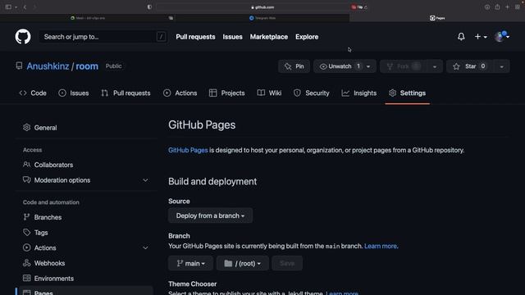Go to Explore
Image resolution: width=525 pixels, height=295 pixels.
pyautogui.click(x=307, y=37)
